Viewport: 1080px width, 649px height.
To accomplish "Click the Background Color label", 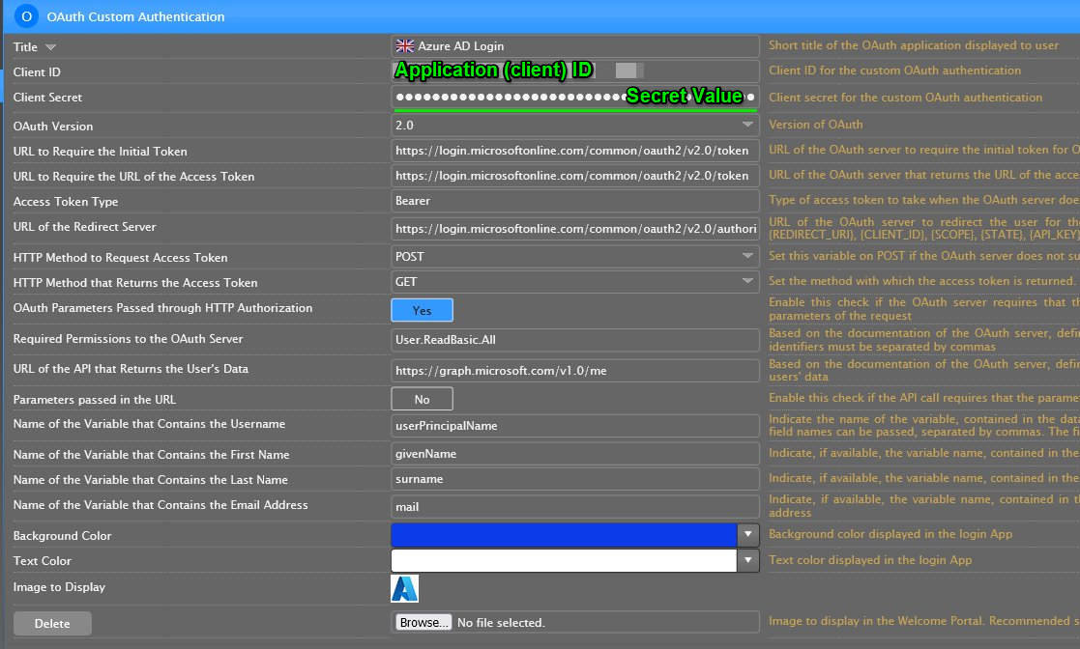I will [x=62, y=535].
